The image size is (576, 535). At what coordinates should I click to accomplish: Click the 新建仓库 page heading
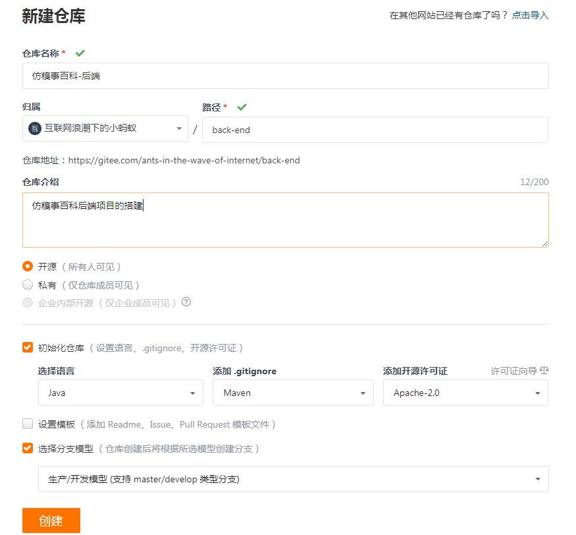[53, 16]
